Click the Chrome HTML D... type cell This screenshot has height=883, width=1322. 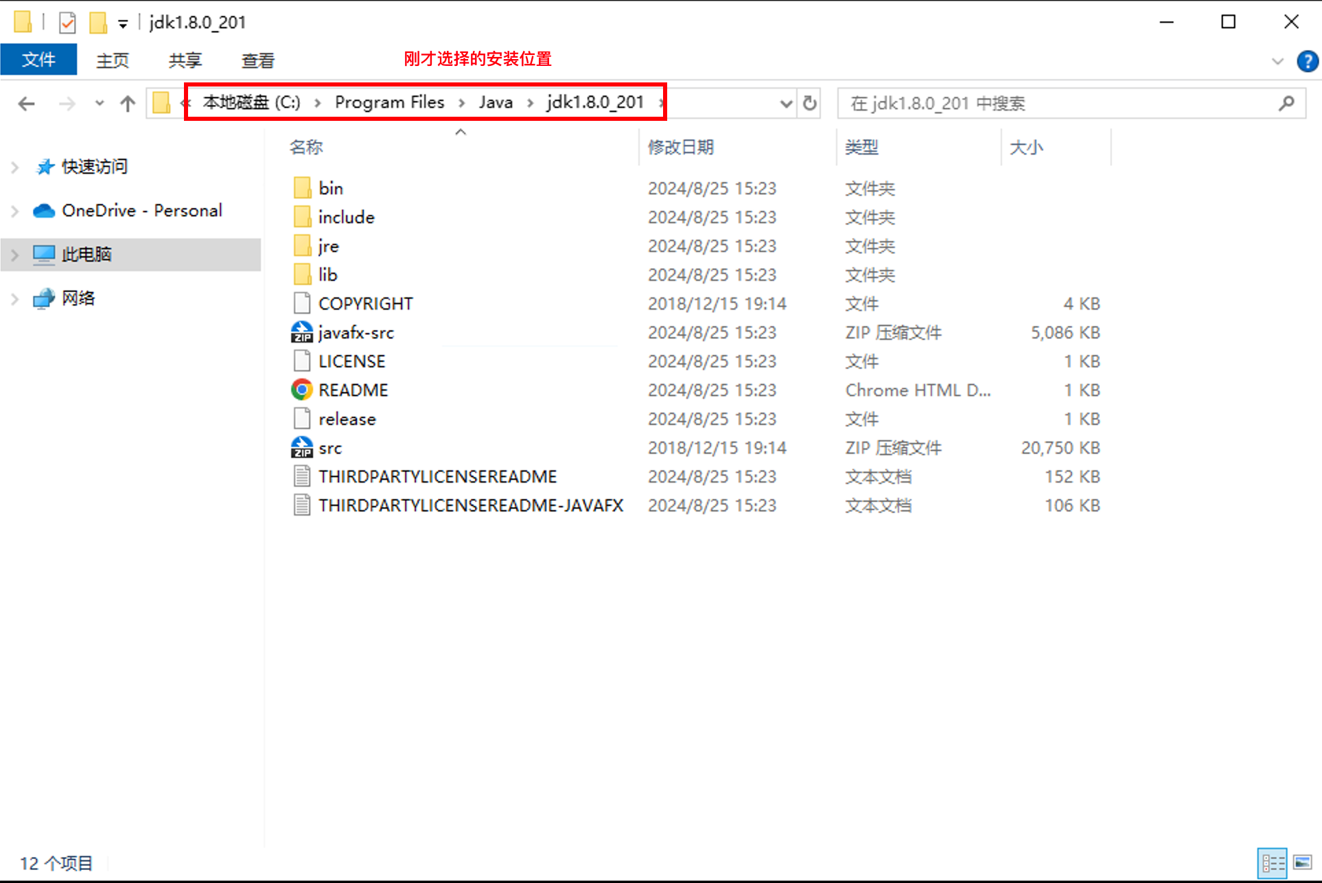pos(918,390)
